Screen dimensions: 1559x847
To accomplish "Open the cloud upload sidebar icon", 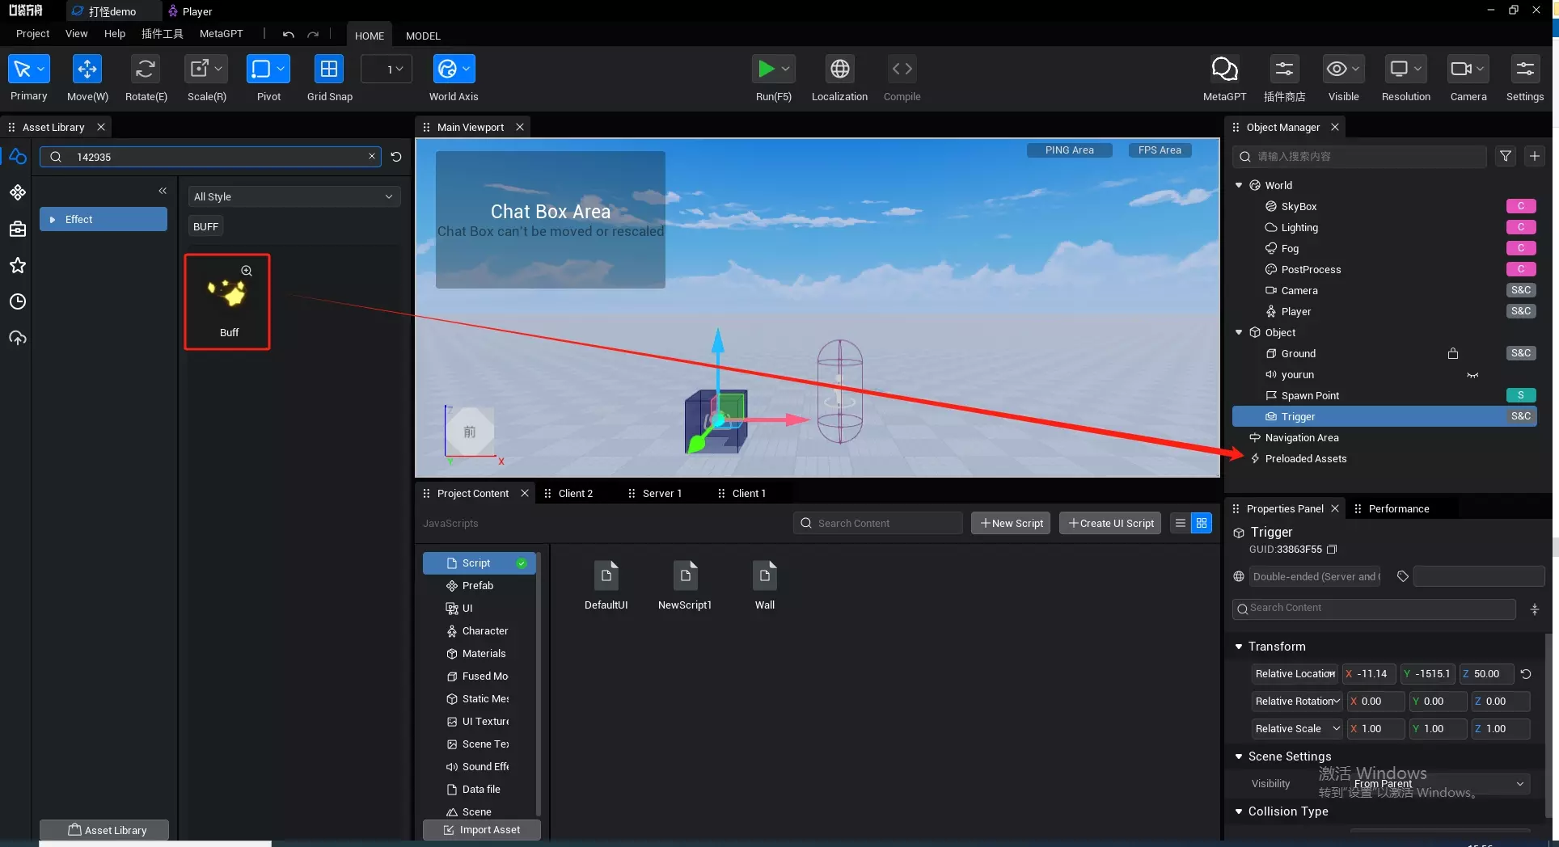I will pyautogui.click(x=18, y=338).
